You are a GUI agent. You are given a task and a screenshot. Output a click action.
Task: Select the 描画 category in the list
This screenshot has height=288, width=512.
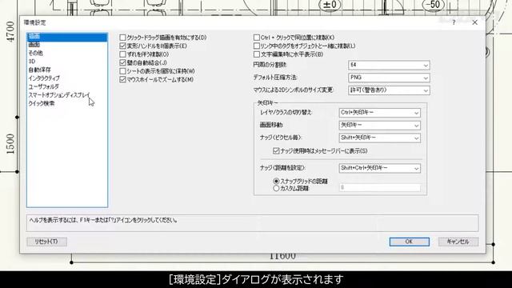coord(67,37)
